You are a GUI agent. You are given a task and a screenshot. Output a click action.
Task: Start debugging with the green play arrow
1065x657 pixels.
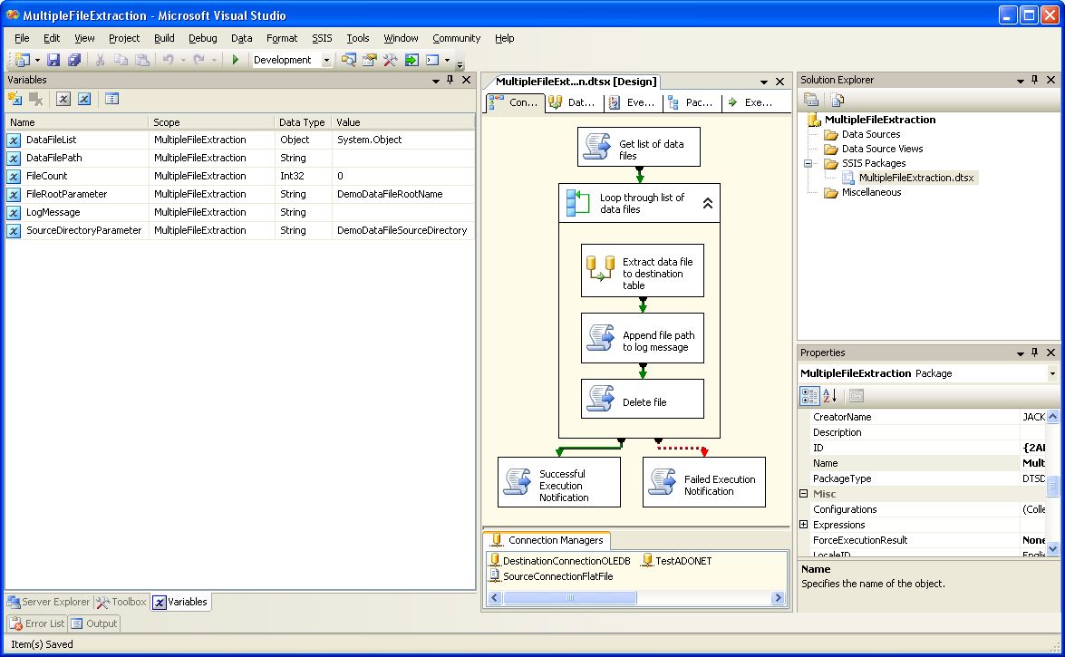(235, 60)
